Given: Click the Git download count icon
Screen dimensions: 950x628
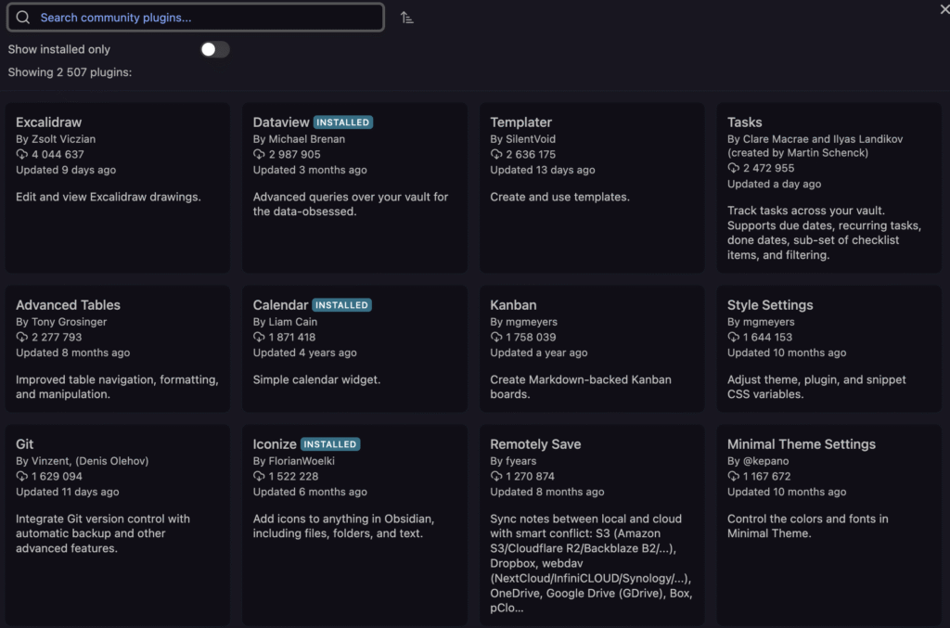Looking at the screenshot, I should [22, 476].
